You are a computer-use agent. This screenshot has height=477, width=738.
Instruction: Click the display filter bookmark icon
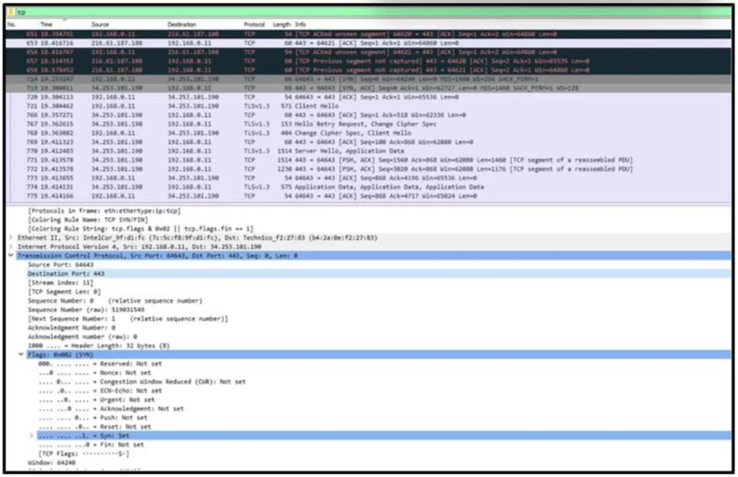click(x=11, y=12)
